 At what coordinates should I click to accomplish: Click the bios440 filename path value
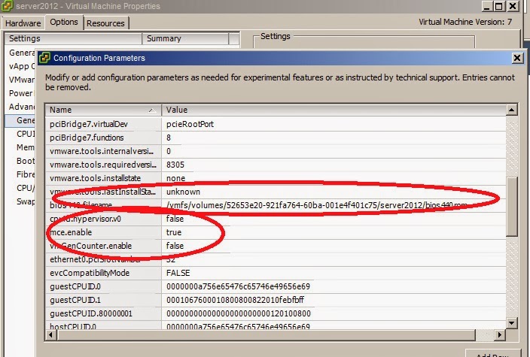(x=316, y=205)
